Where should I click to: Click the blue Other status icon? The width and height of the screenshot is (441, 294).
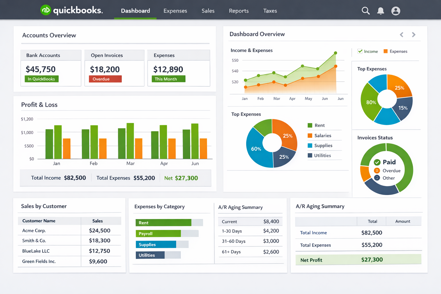tap(377, 178)
